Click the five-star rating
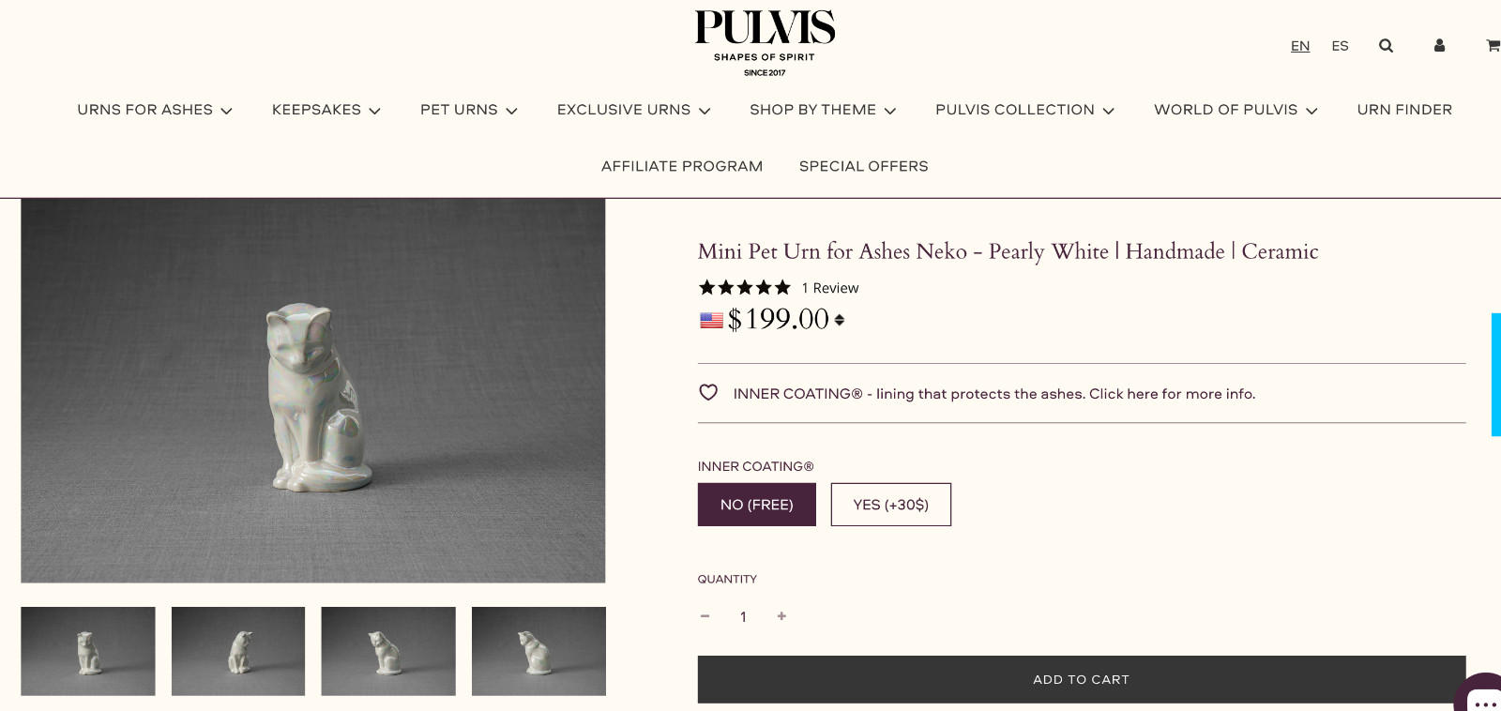This screenshot has height=711, width=1501. 745,288
